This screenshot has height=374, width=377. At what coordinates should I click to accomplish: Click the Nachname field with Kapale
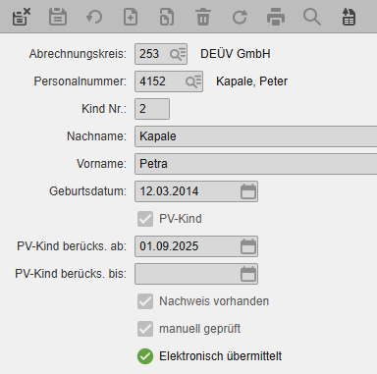tap(255, 136)
